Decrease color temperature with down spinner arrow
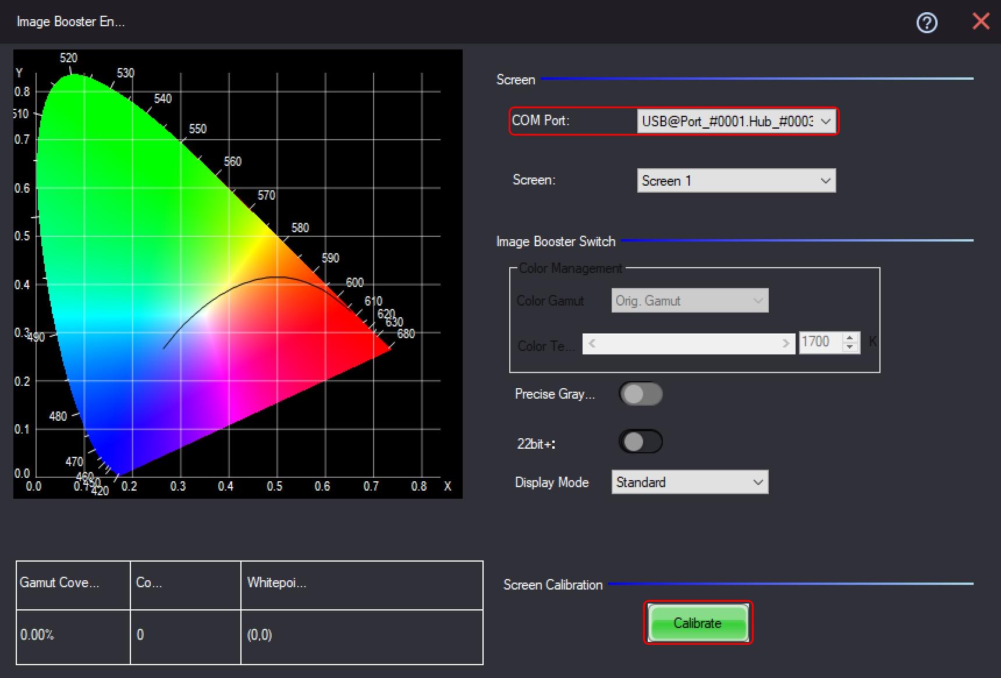The width and height of the screenshot is (1001, 678). click(850, 347)
